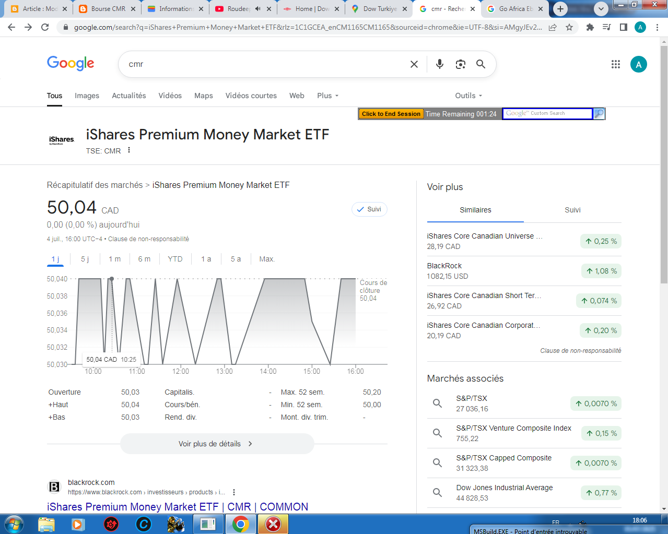Click the Chrome taskbar icon
This screenshot has height=534, width=668.
point(241,524)
